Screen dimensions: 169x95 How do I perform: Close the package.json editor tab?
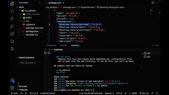pyautogui.click(x=63, y=3)
